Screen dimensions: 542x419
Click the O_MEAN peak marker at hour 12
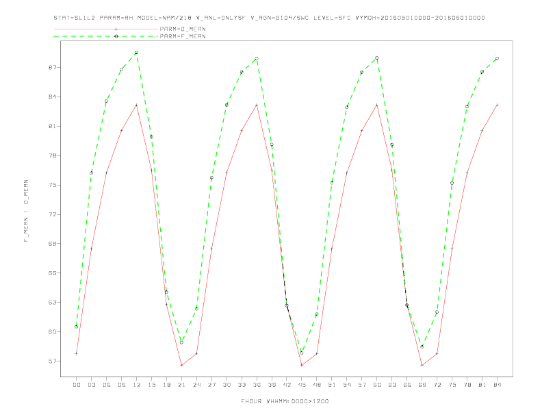pos(137,105)
